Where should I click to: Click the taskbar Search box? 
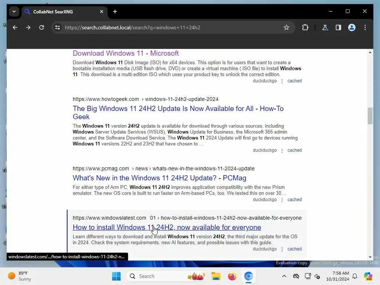coord(167,276)
